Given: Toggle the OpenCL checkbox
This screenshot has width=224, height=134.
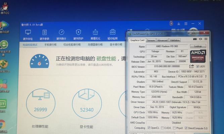Looking at the screenshot, I should pos(149,128).
